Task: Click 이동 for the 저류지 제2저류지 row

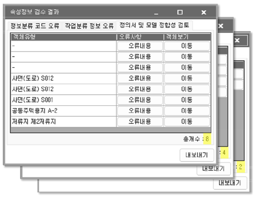Action: pyautogui.click(x=188, y=122)
